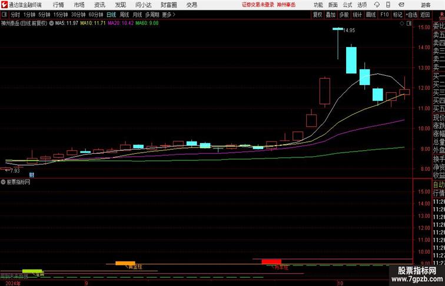The width and height of the screenshot is (445, 286).
Task: Expand the round arrow beside 神州泰岳(日线 前复权)
Action: 51,23
